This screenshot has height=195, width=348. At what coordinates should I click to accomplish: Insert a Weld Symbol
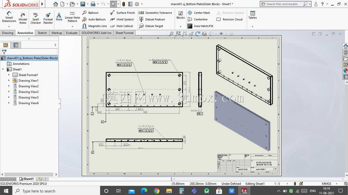pyautogui.click(x=122, y=19)
